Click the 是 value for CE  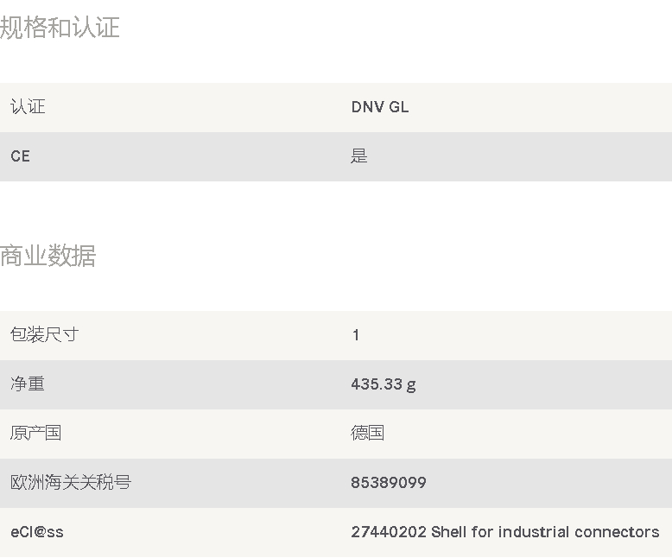click(x=359, y=156)
